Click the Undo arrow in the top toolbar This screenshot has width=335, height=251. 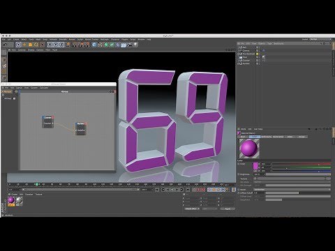coord(5,45)
